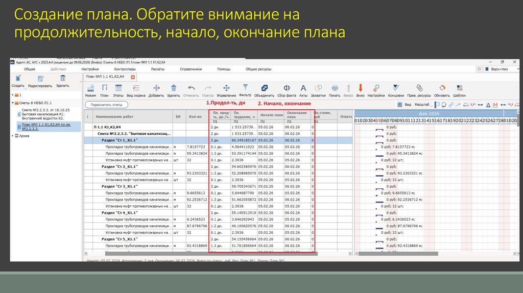523x293 pixels.
Task: Click the Окончание план column header
Action: pyautogui.click(x=297, y=115)
